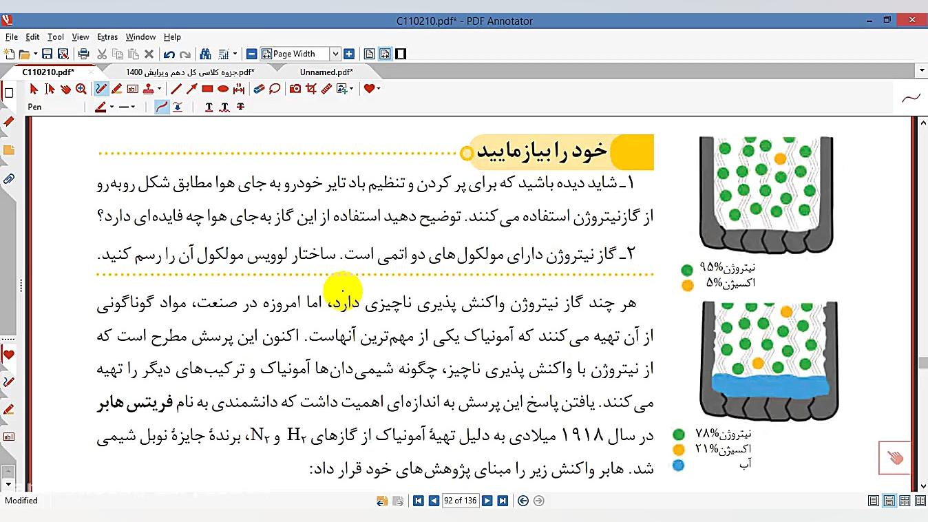
Task: Click the Delete X icon
Action: coord(149,54)
